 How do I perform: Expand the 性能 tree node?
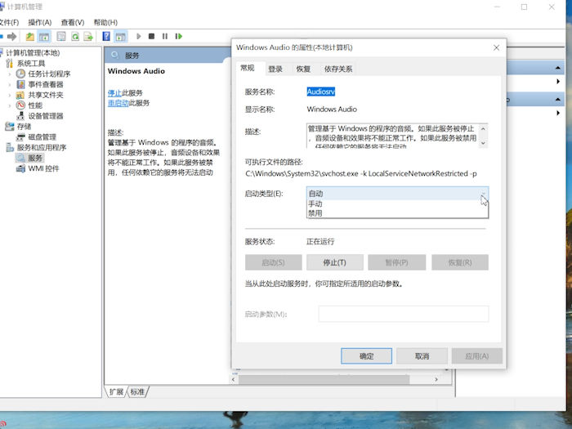[10, 105]
